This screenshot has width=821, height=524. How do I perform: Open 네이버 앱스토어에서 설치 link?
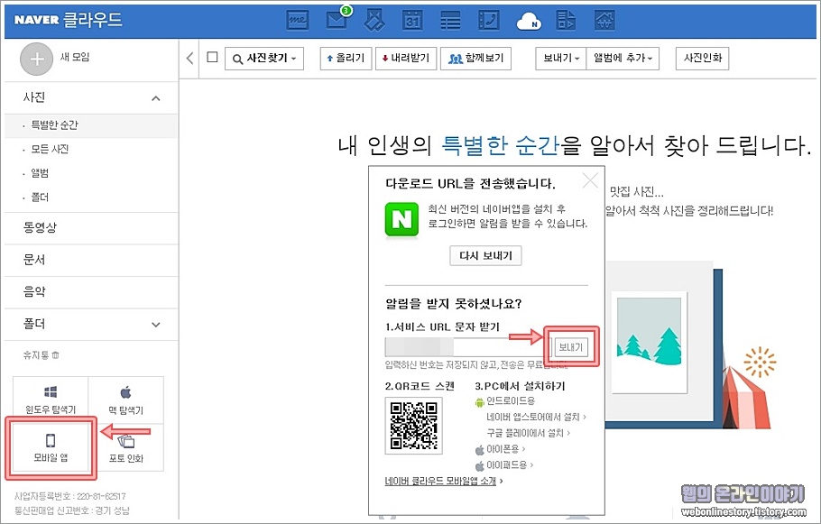point(536,418)
